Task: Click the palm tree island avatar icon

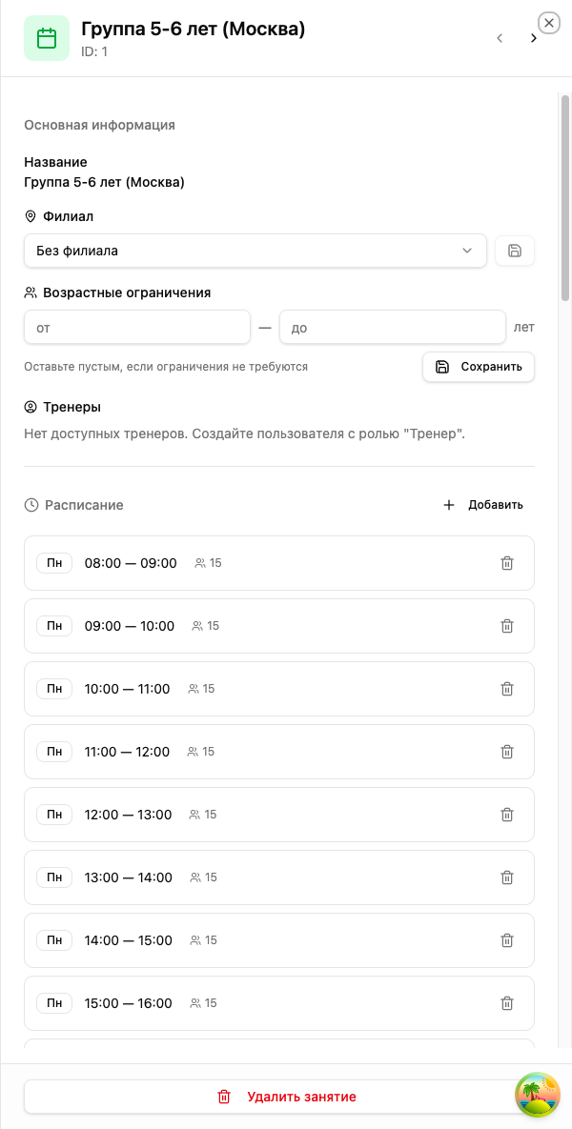Action: (539, 1095)
